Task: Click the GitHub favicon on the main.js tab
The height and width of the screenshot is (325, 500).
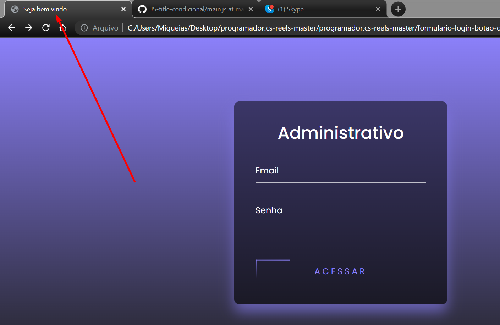Action: [142, 9]
